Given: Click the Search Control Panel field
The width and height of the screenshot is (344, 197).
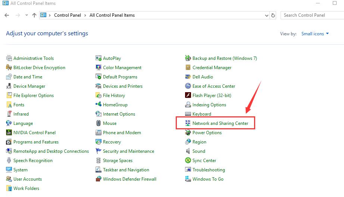Looking at the screenshot, I should point(312,15).
